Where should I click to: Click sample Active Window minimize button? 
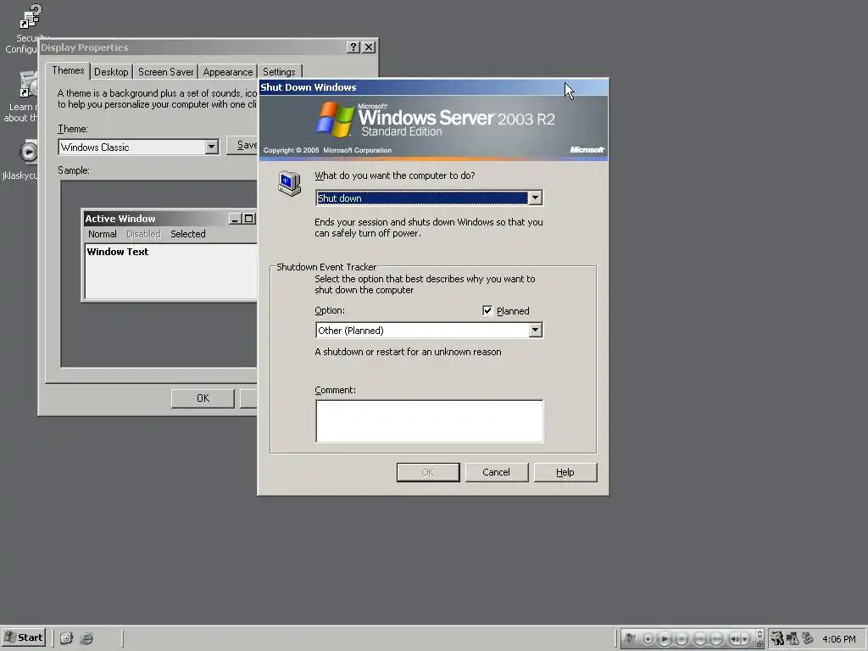235,219
